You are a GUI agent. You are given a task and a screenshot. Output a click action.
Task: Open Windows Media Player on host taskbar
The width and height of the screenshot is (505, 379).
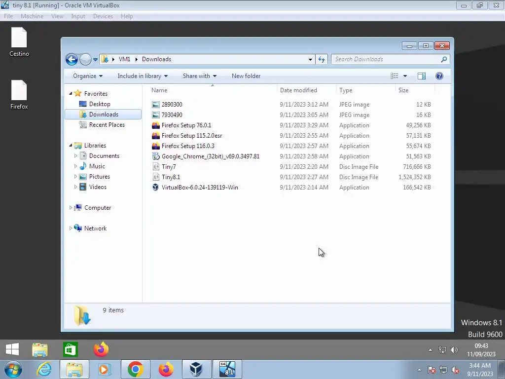pos(104,369)
